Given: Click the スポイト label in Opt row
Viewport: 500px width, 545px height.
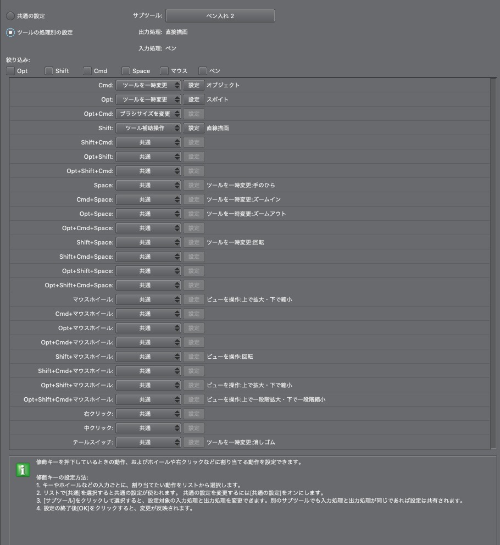Looking at the screenshot, I should tap(218, 99).
